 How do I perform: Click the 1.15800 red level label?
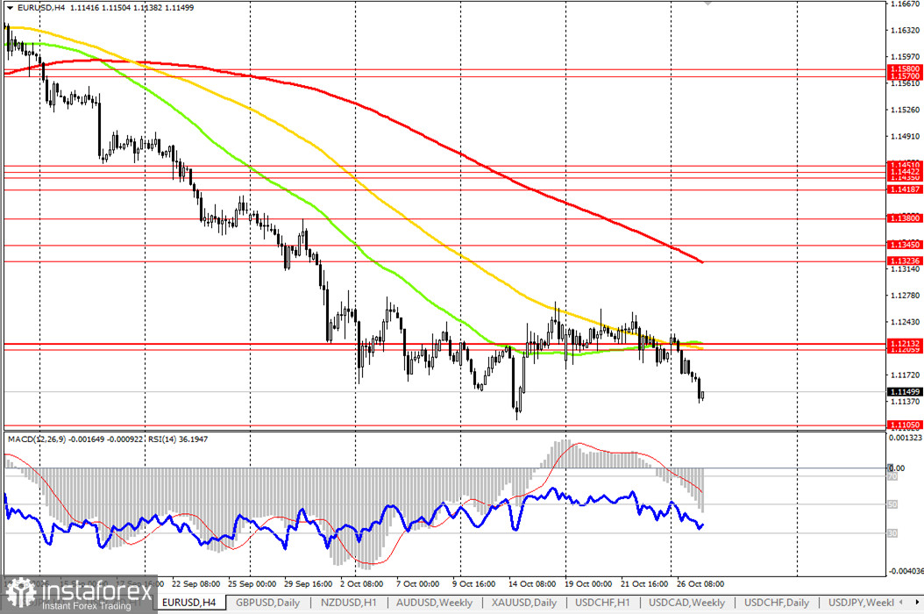905,69
